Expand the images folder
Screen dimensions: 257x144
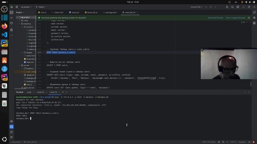[x=22, y=52]
